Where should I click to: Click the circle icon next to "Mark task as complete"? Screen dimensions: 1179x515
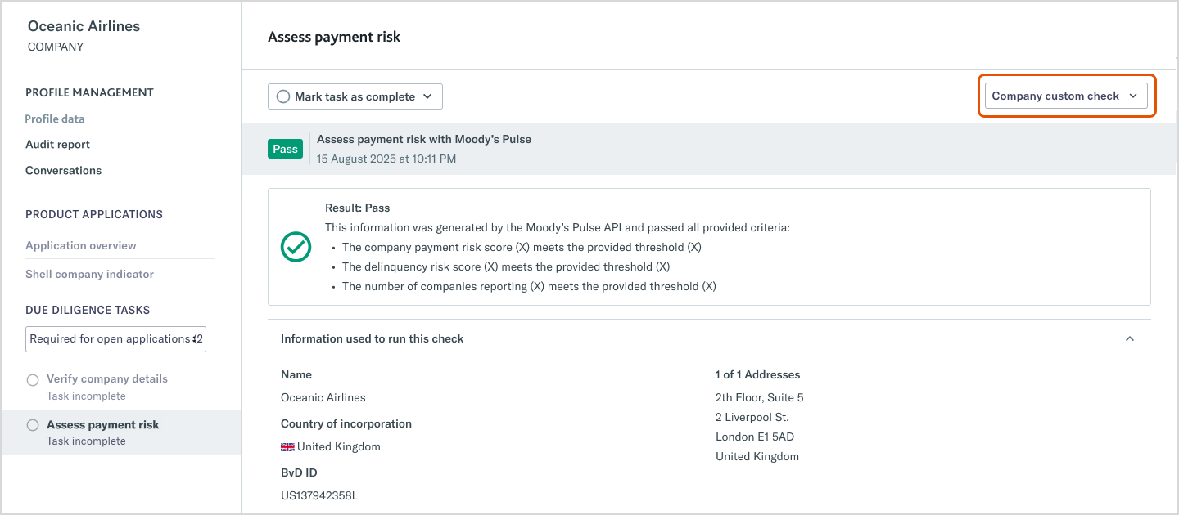[282, 96]
